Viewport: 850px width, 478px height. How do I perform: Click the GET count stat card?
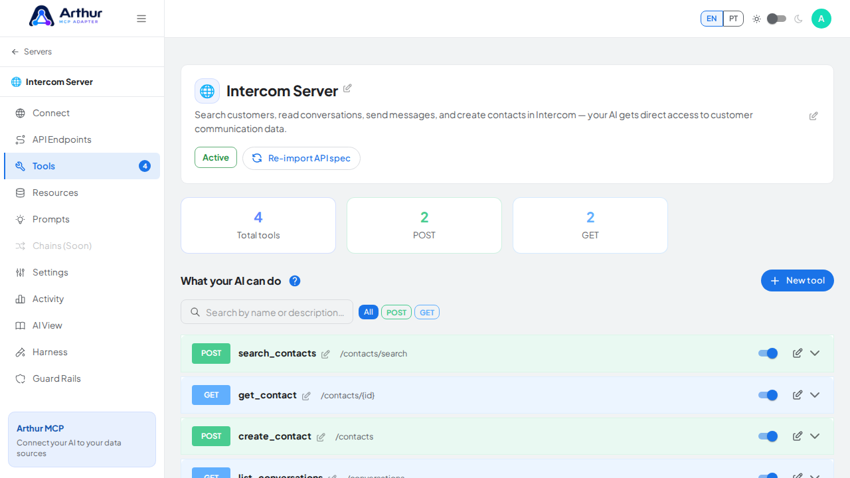(x=590, y=225)
